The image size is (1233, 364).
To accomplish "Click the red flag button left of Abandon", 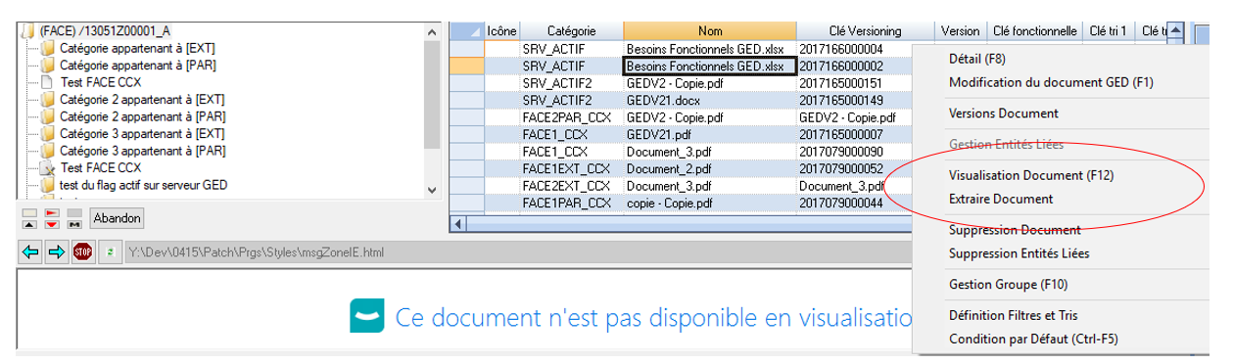I will (52, 212).
